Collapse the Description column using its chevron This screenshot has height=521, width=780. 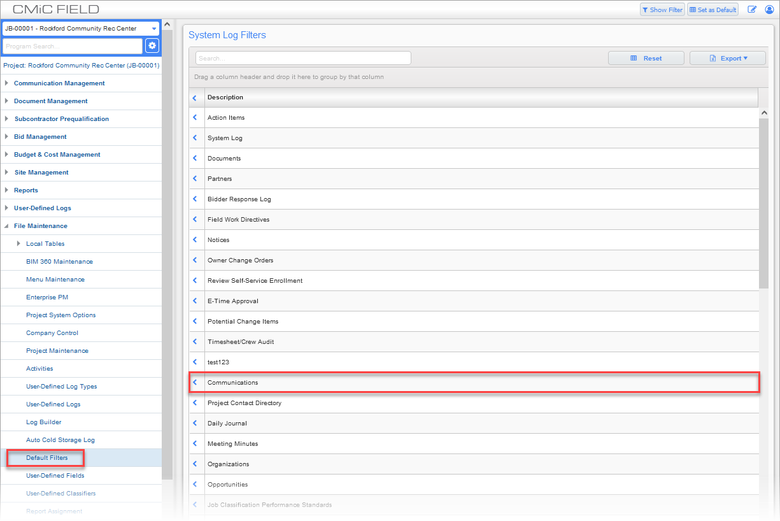tap(195, 97)
